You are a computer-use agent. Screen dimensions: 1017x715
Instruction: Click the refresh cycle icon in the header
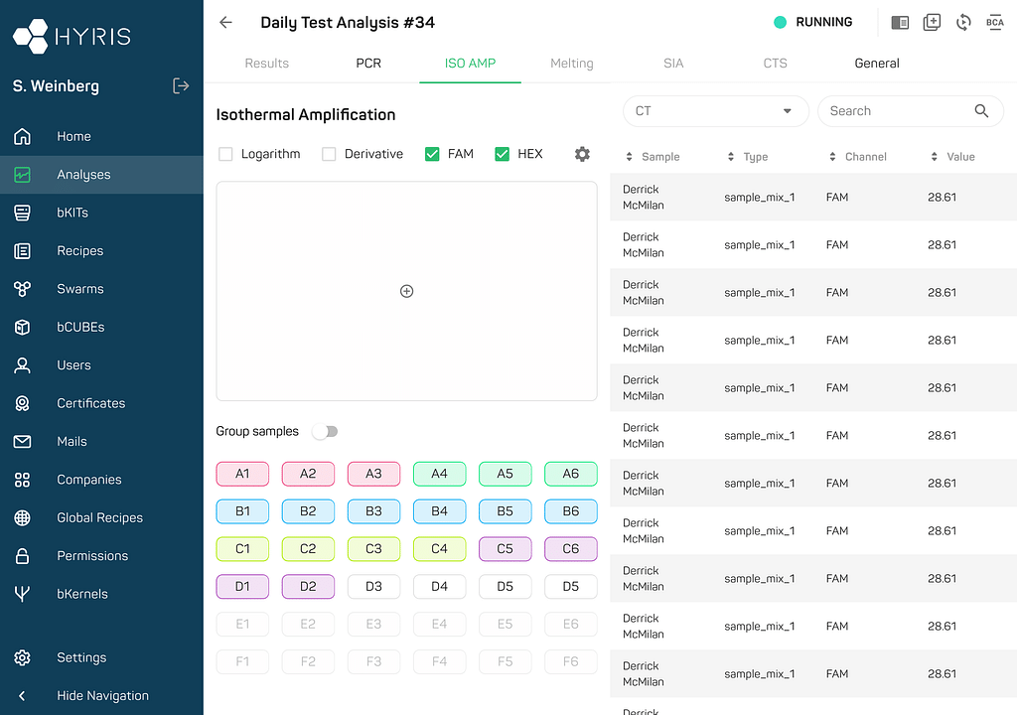(962, 23)
